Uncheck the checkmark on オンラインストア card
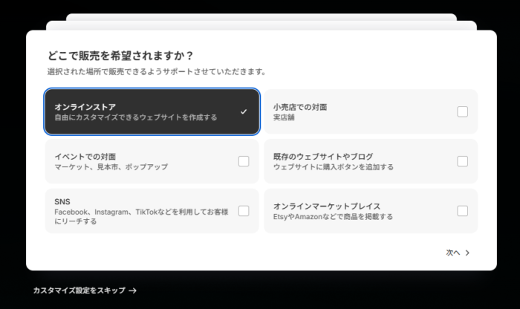This screenshot has width=520, height=309. (x=244, y=112)
